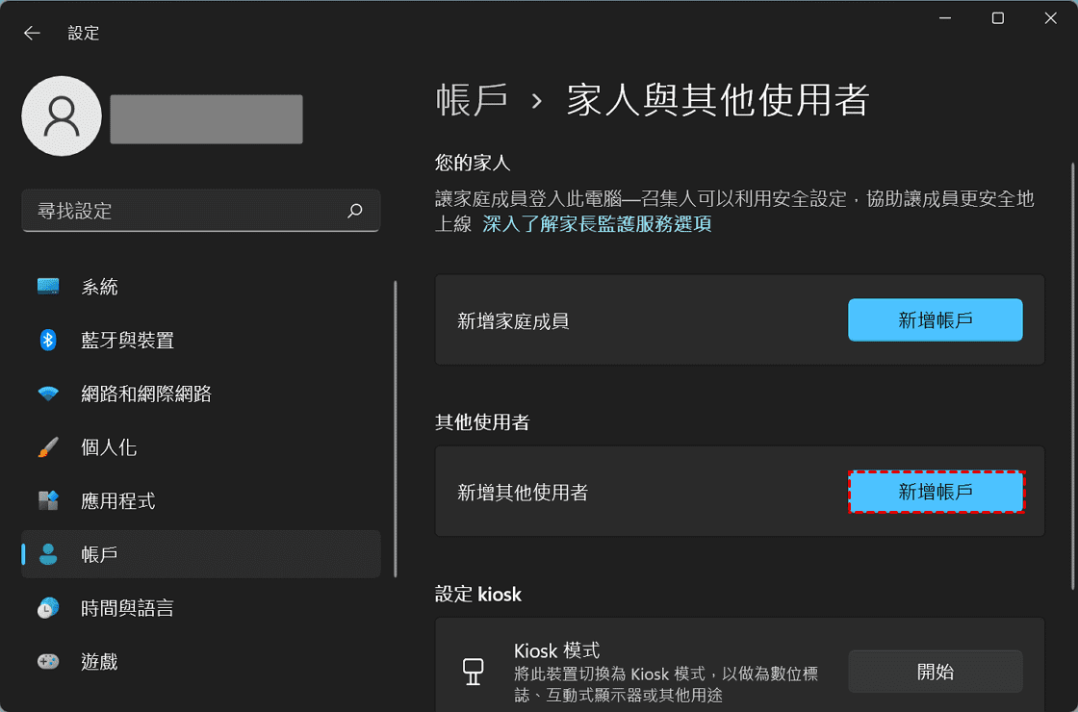Click the Kiosk 模式 display icon

tap(473, 671)
